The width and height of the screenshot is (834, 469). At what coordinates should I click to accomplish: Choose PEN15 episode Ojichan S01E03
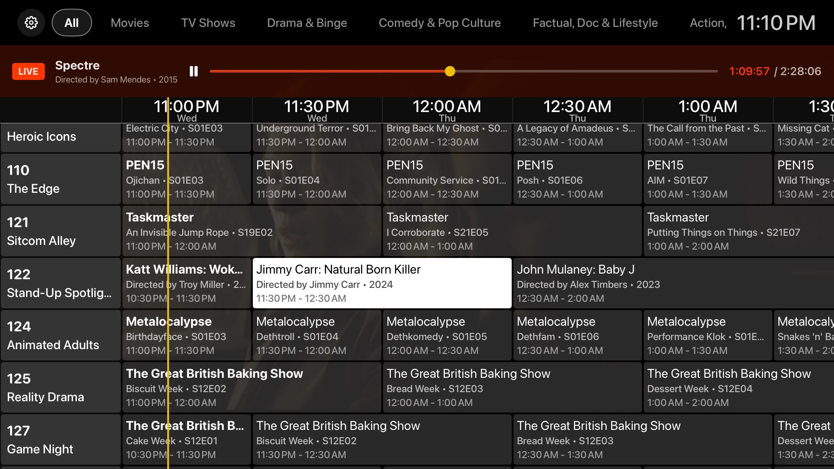pyautogui.click(x=187, y=179)
